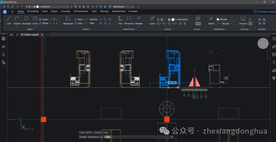
Task: Open the attachments paperclip panel on right sidebar
Action: [274, 62]
